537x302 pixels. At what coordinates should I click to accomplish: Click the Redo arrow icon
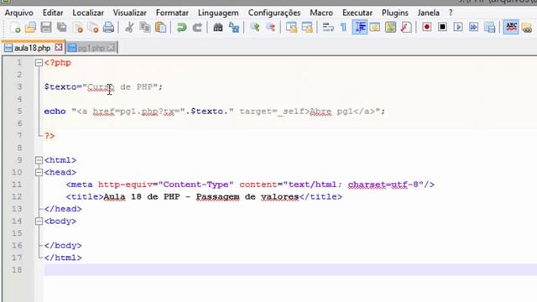(197, 27)
